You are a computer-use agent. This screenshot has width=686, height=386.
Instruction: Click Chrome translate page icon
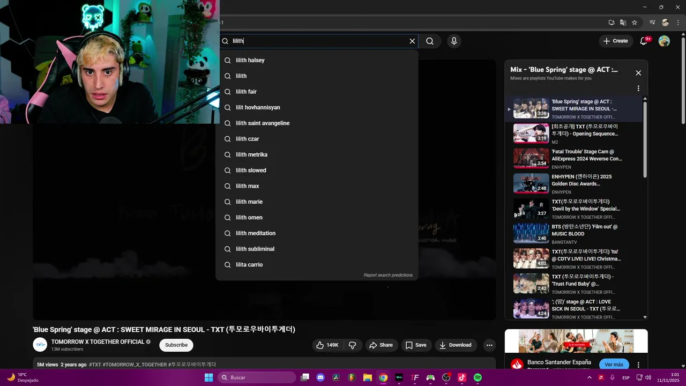[x=623, y=23]
